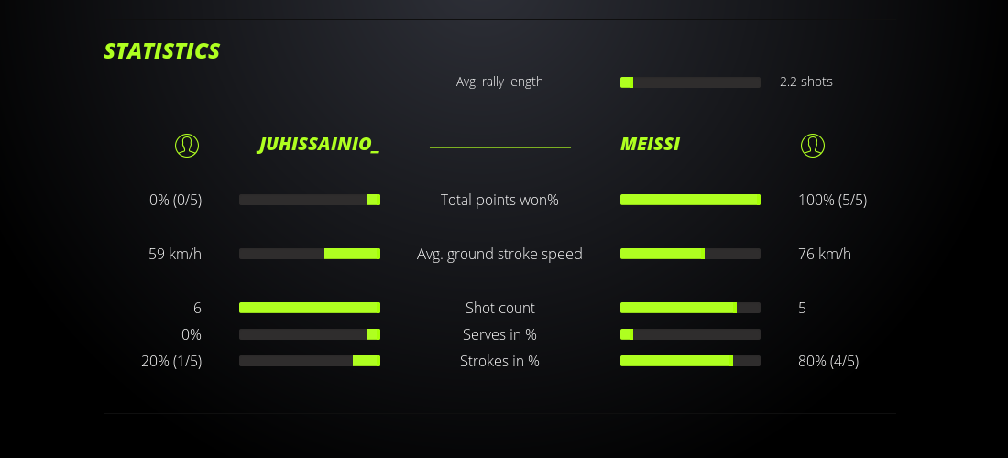Viewport: 1008px width, 458px height.
Task: Click JUHISSAINIO_'s avg. ground stroke speed bar
Action: [310, 254]
